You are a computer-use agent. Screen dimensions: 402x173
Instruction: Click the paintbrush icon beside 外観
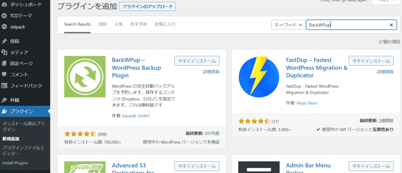click(x=4, y=100)
